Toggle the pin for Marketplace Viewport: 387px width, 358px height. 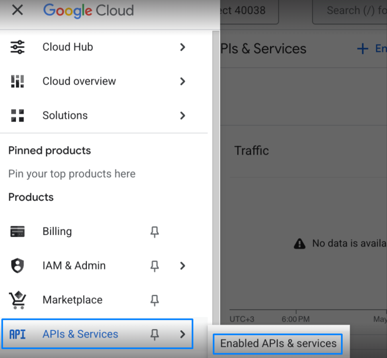click(x=154, y=300)
